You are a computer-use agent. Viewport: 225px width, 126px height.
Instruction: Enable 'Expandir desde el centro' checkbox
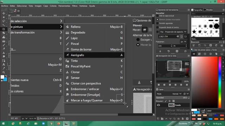pyautogui.click(x=157, y=27)
